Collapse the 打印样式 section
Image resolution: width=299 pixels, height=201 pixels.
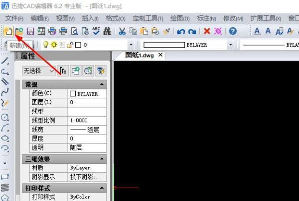pyautogui.click(x=102, y=188)
